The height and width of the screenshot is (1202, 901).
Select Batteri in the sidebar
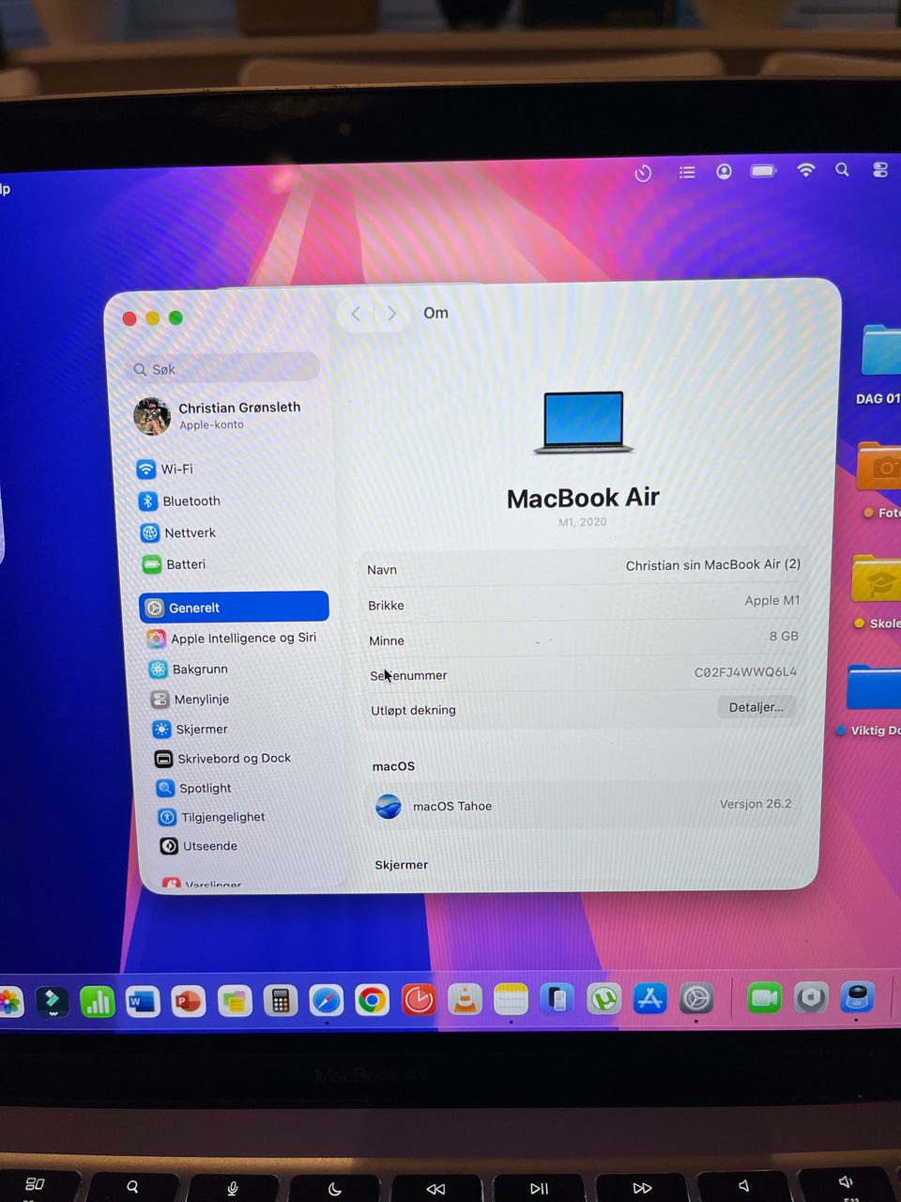(x=174, y=564)
